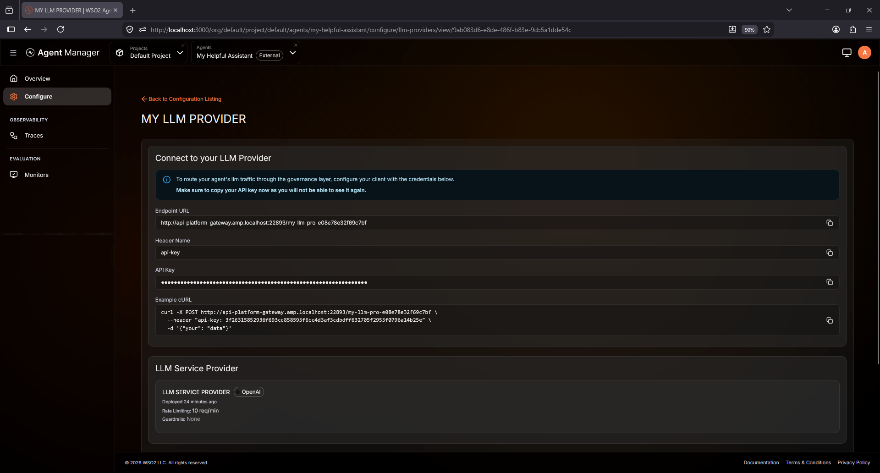880x473 pixels.
Task: Go back to Configuration Listing
Action: [x=181, y=99]
